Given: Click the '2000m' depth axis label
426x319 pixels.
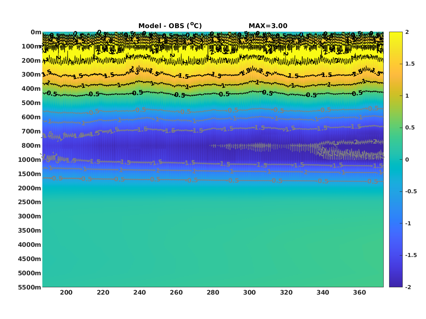Looking at the screenshot, I should tap(30, 188).
